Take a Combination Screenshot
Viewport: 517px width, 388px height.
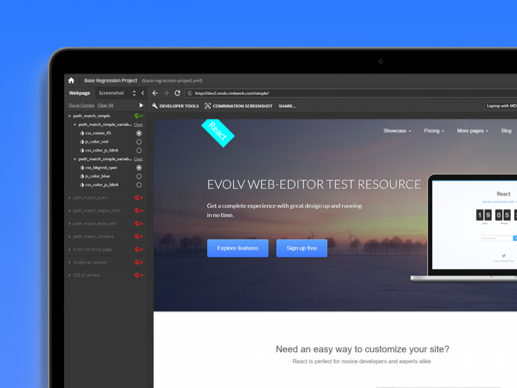pos(238,106)
